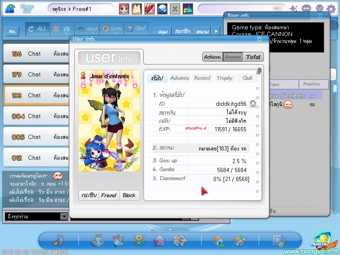Screen dimensions: 340x255
Task: Close the User Info window
Action: pyautogui.click(x=259, y=39)
